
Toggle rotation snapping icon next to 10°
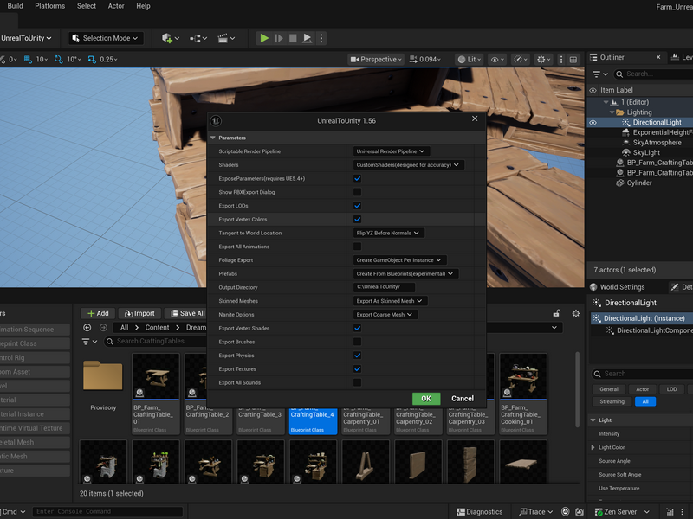[58, 59]
